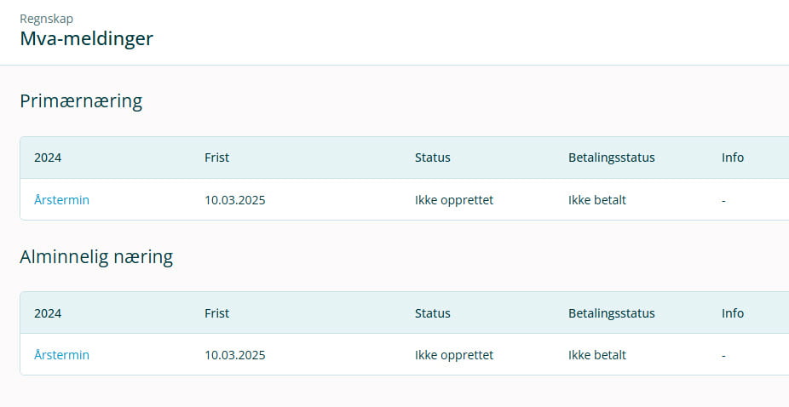This screenshot has height=407, width=789.
Task: Click the Alminnelig næring section heading
Action: (96, 256)
